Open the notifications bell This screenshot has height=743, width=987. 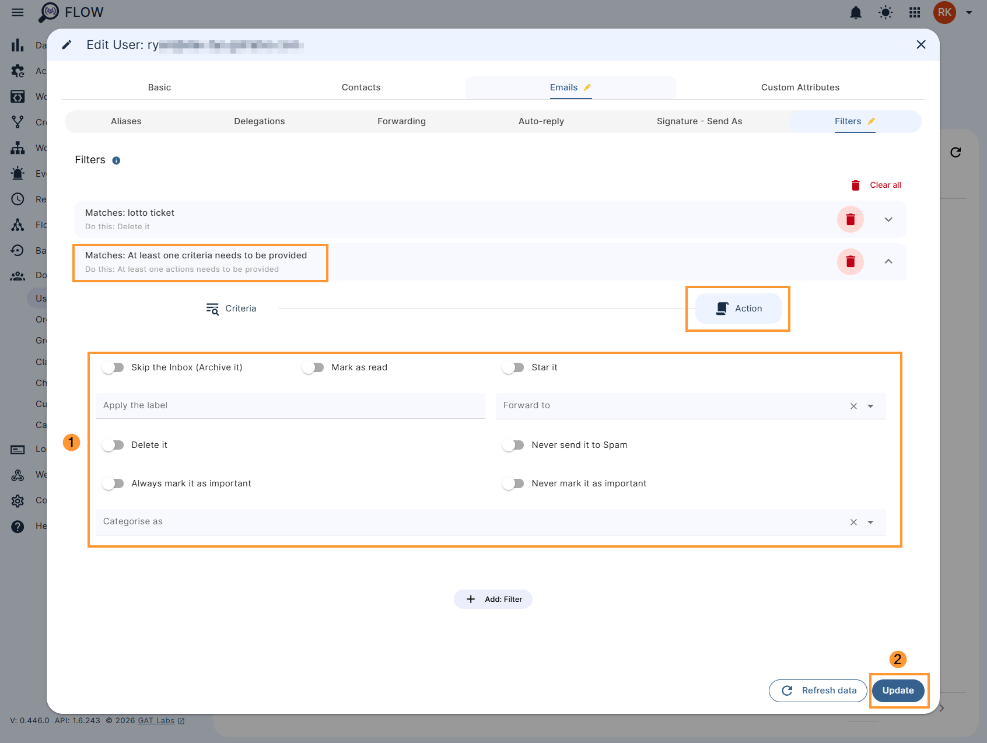(x=856, y=12)
